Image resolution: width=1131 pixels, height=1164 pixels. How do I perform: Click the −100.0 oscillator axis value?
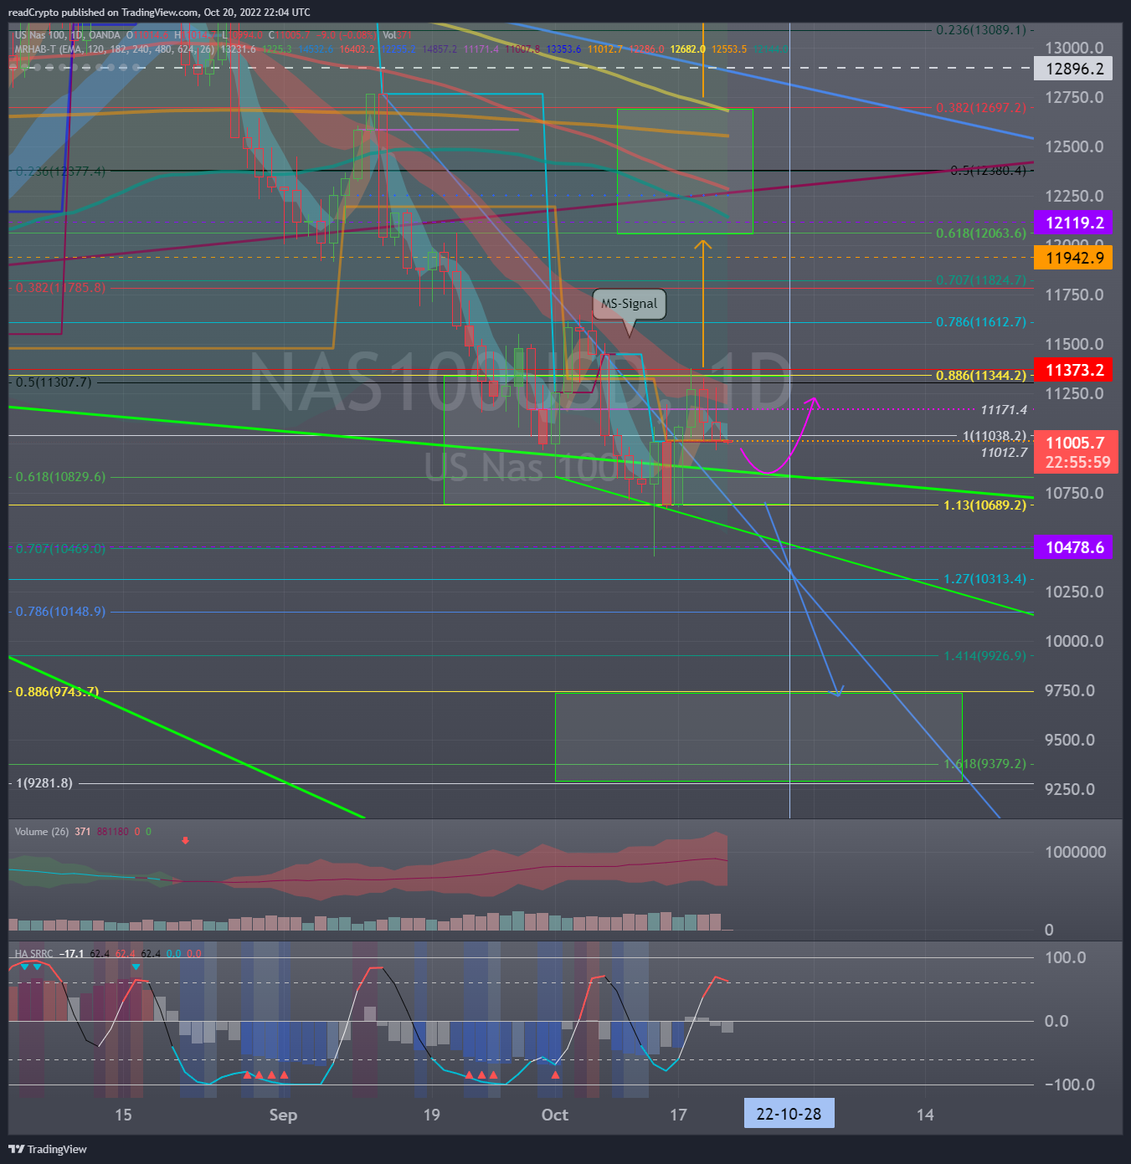[x=1070, y=1085]
